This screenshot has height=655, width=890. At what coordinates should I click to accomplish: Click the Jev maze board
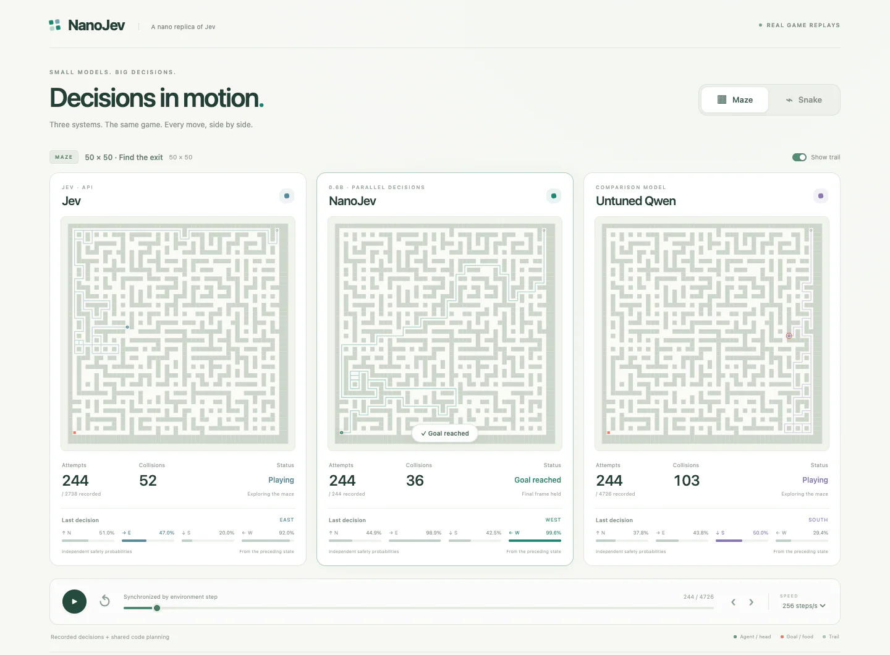pos(178,334)
